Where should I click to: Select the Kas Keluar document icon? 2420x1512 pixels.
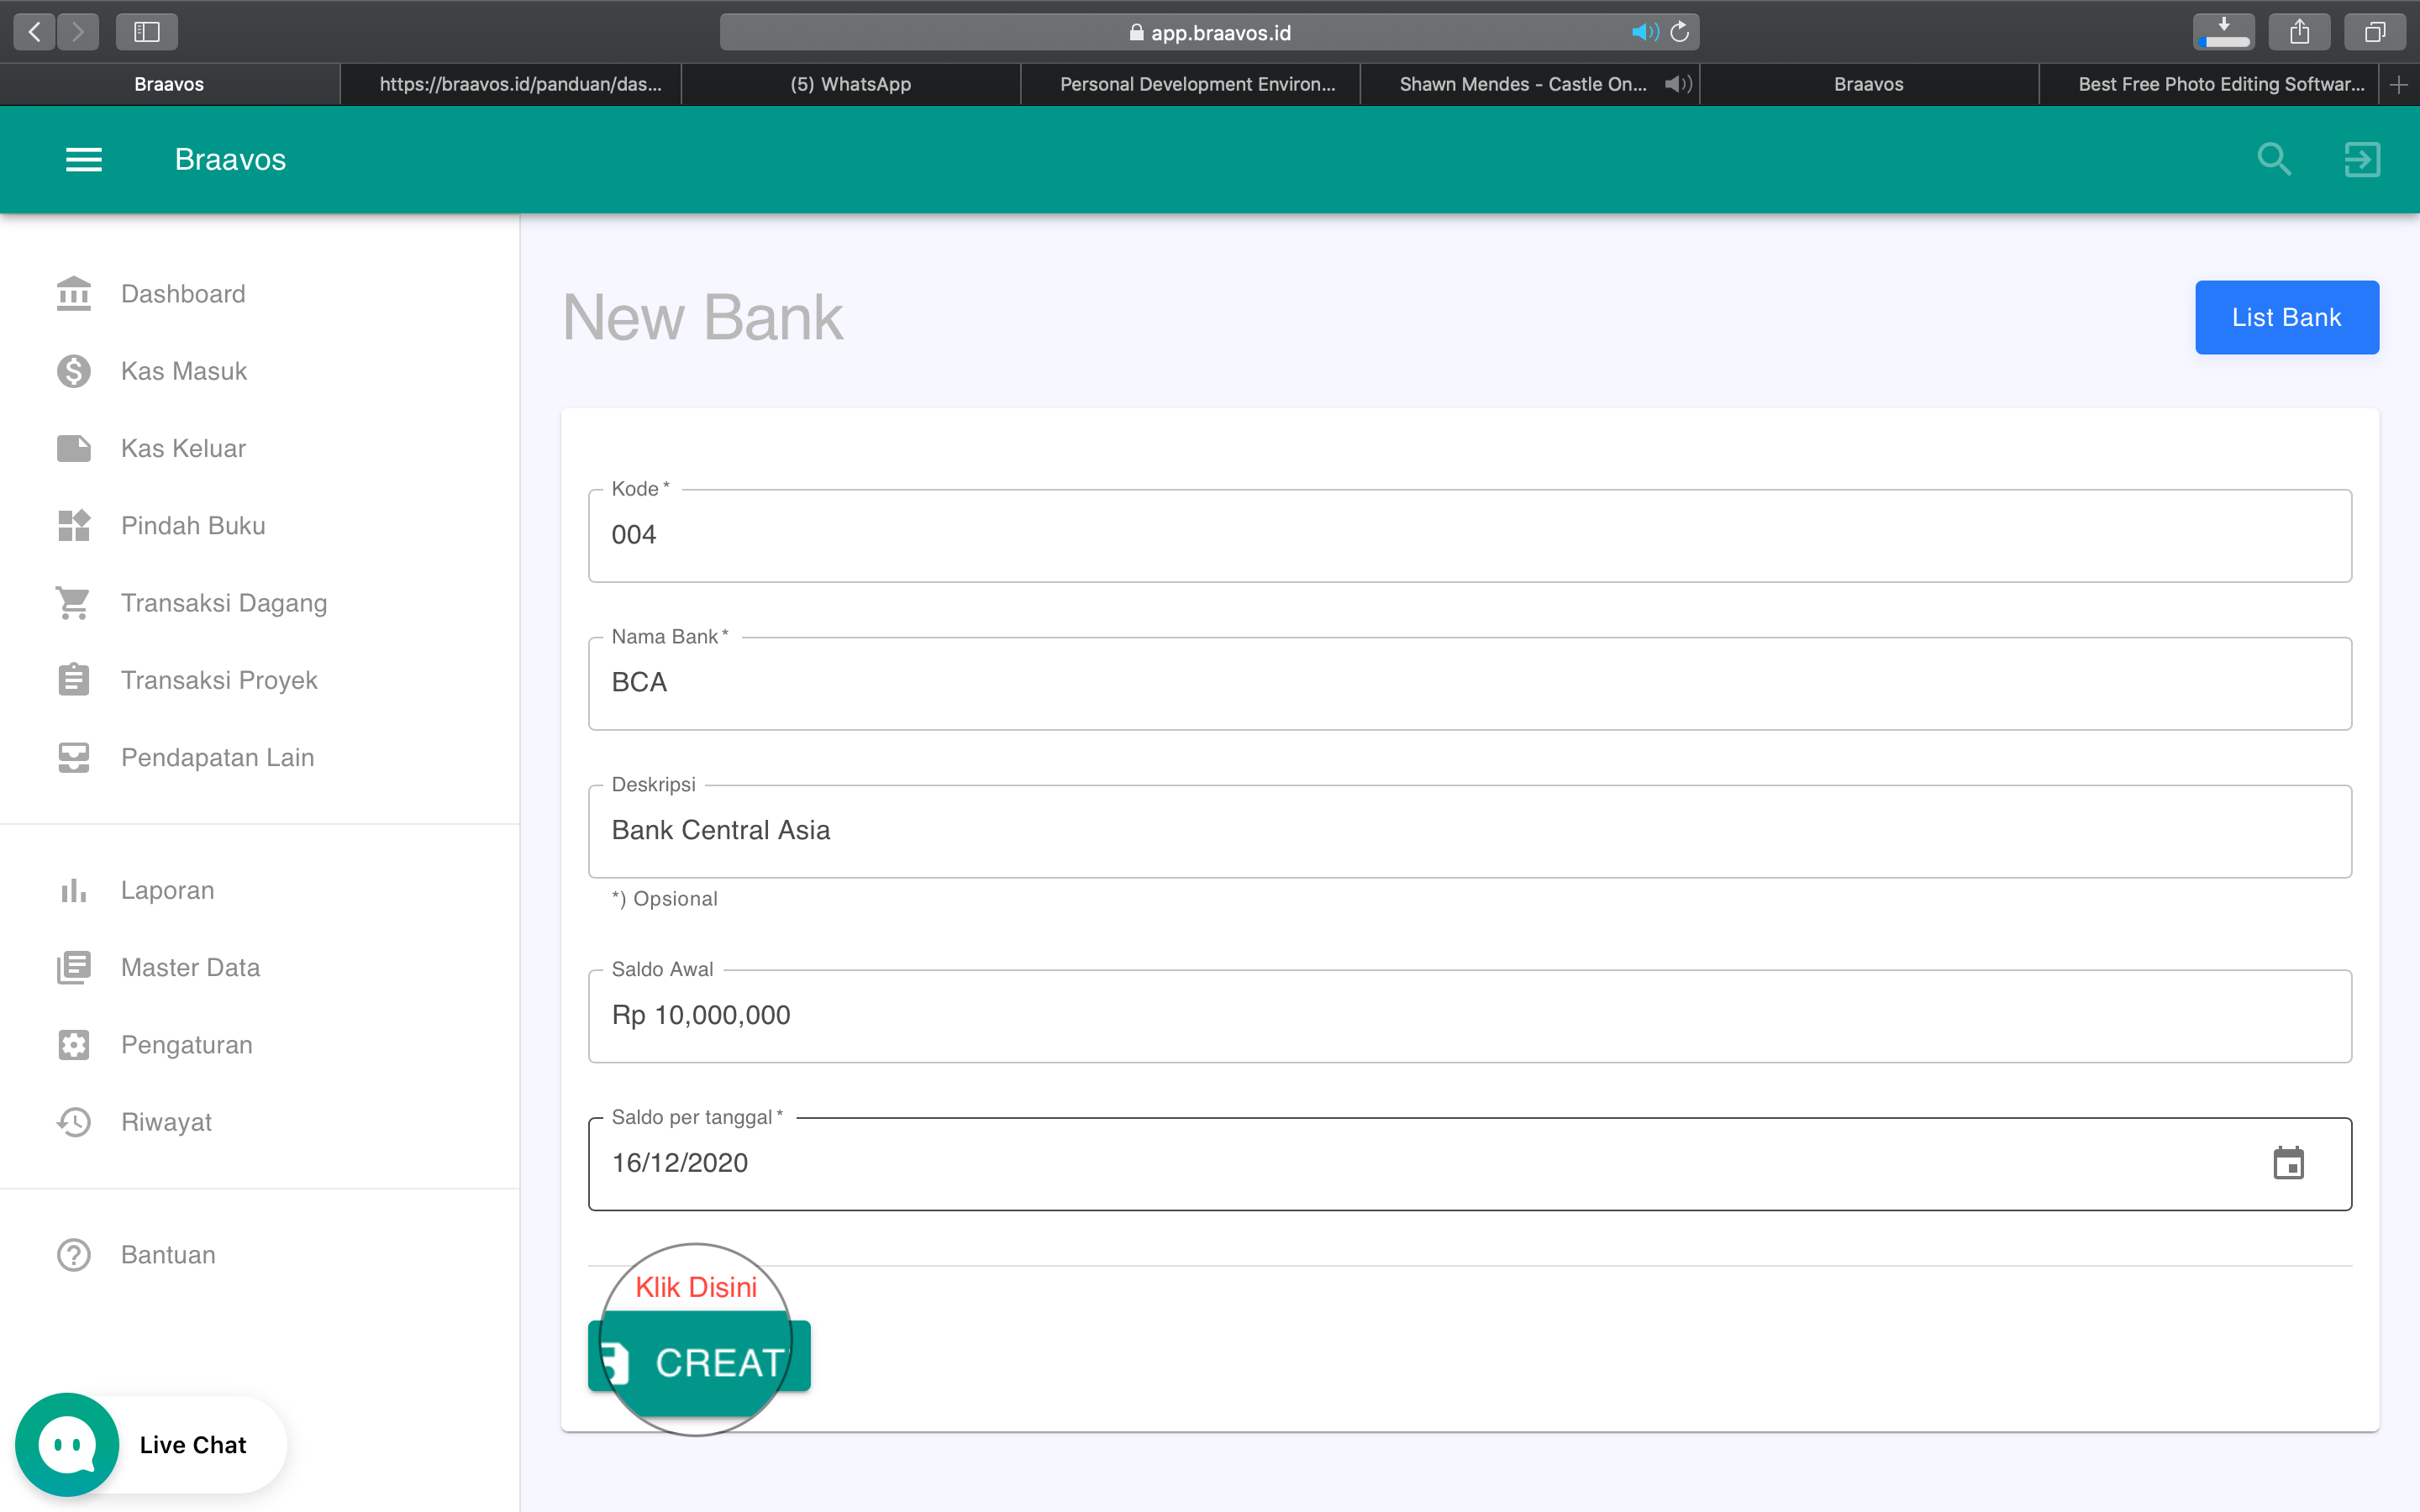click(x=73, y=448)
